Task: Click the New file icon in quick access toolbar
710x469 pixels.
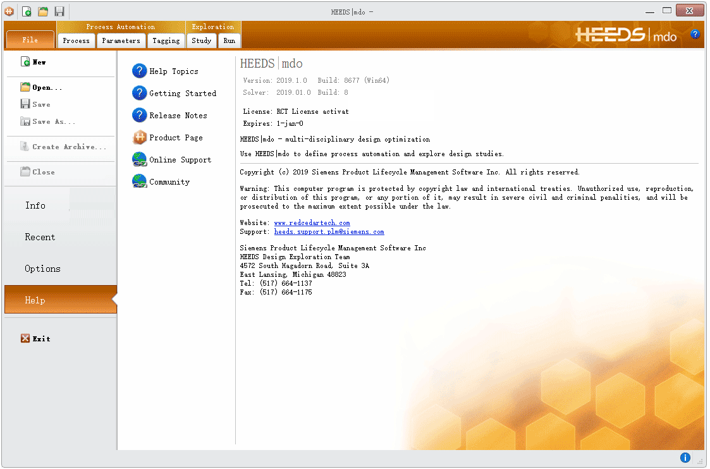Action: pyautogui.click(x=27, y=11)
